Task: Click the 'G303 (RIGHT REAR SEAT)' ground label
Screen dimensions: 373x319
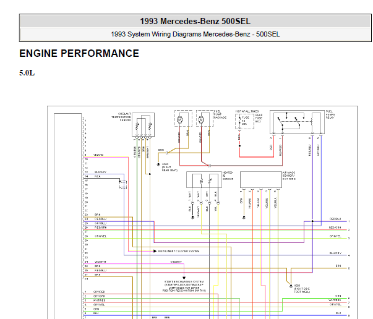Action: click(169, 168)
